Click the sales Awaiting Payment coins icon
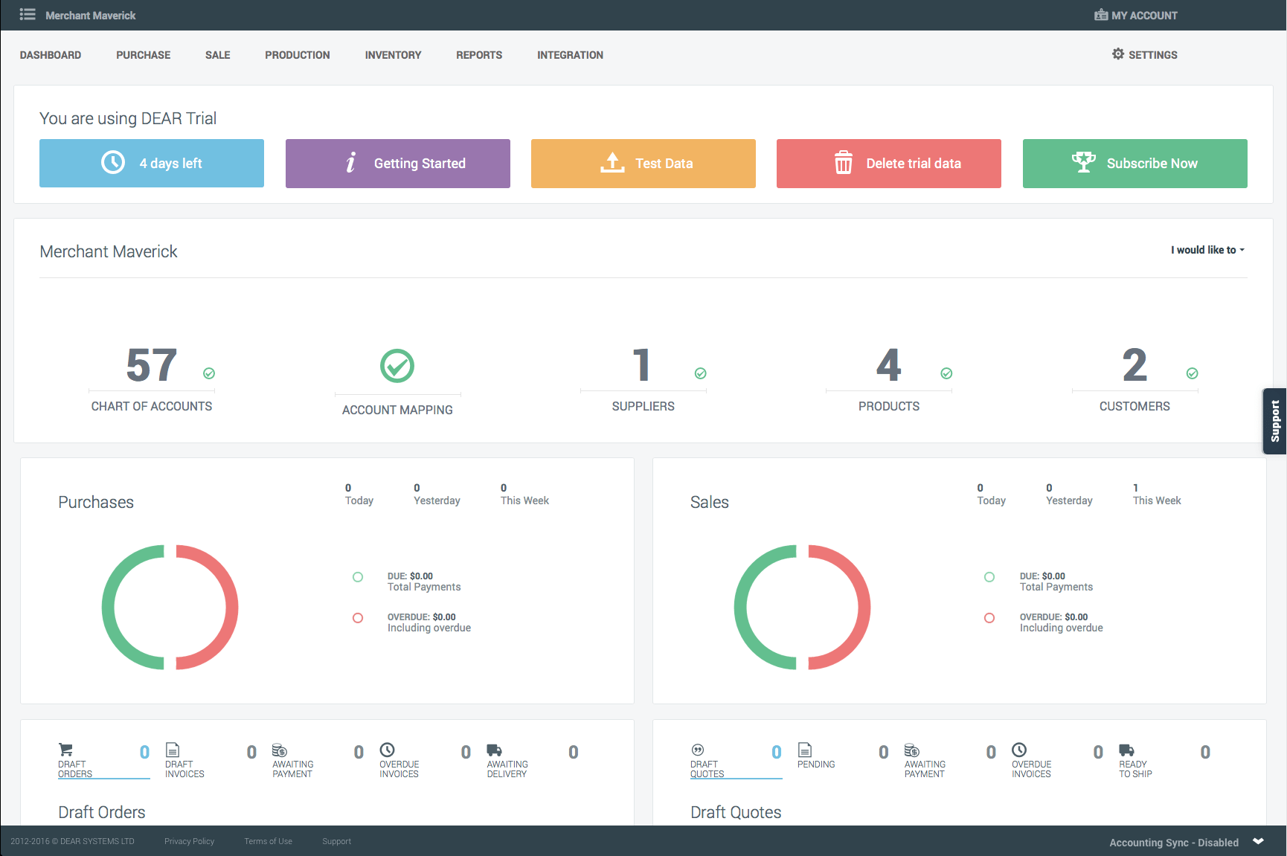Image resolution: width=1287 pixels, height=856 pixels. (912, 750)
